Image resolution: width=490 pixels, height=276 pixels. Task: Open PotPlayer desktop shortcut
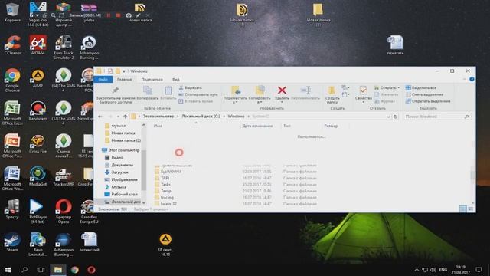[x=38, y=212]
